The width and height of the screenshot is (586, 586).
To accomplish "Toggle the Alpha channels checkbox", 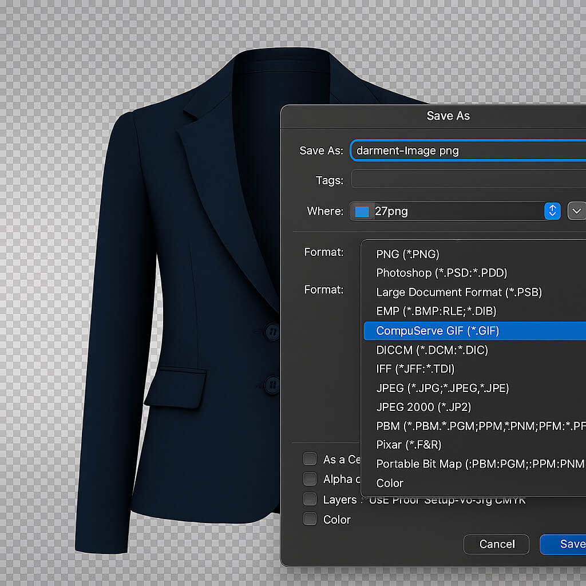I will pos(310,479).
